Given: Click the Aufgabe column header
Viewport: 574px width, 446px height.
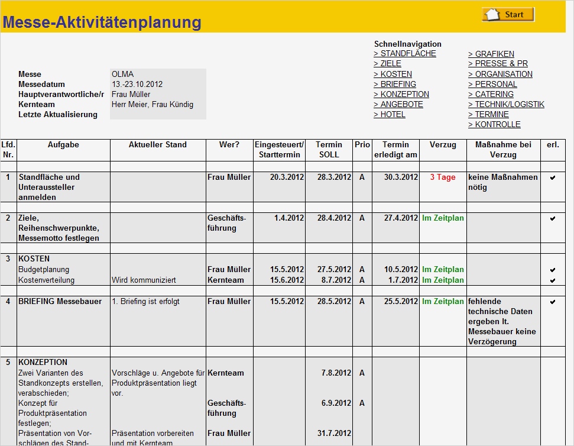Looking at the screenshot, I should pos(63,150).
